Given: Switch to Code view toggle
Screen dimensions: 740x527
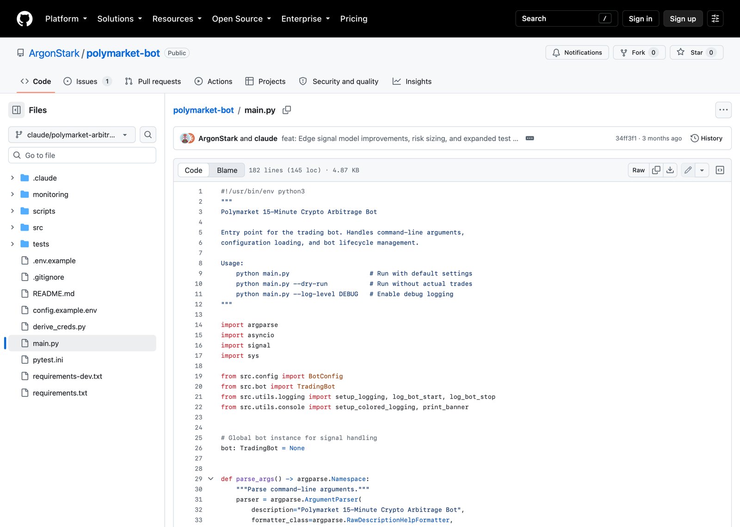Looking at the screenshot, I should (193, 170).
